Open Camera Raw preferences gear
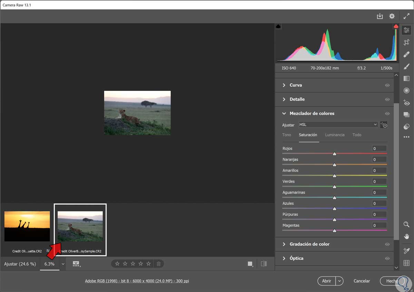The width and height of the screenshot is (414, 292). [x=392, y=16]
